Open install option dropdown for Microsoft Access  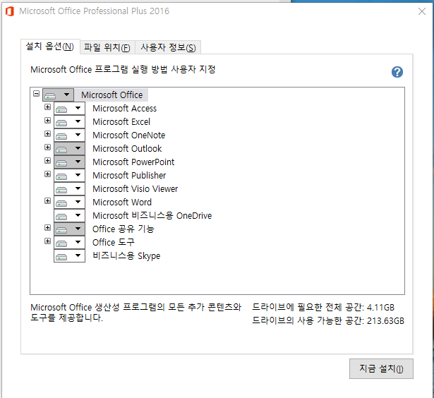coord(69,108)
